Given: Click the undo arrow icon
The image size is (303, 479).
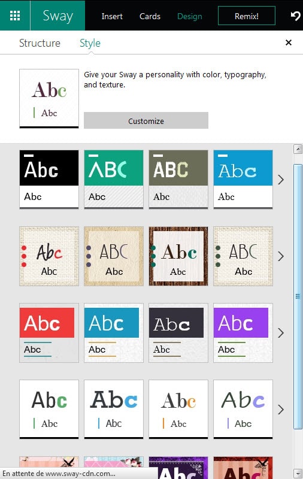Looking at the screenshot, I should click(x=295, y=16).
